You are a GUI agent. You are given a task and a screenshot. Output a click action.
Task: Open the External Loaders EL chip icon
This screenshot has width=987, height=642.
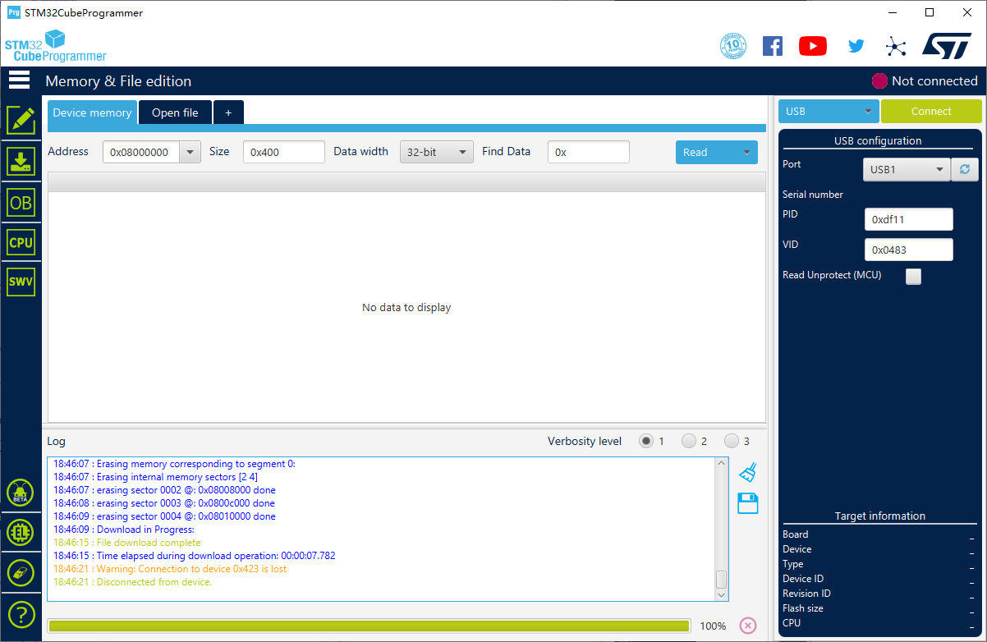click(21, 533)
